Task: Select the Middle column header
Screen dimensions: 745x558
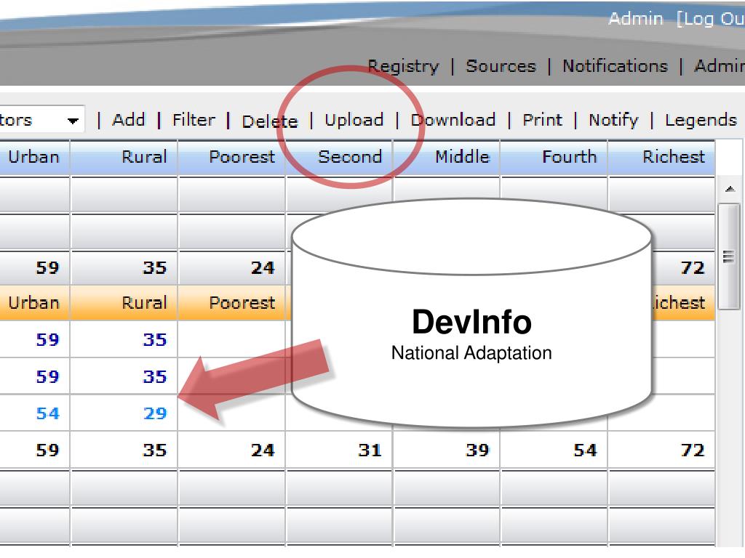Action: click(x=447, y=157)
